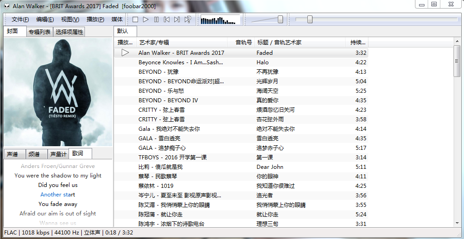This screenshot has height=239, width=464.
Task: Switch to the 声谱 tab
Action: (15, 154)
